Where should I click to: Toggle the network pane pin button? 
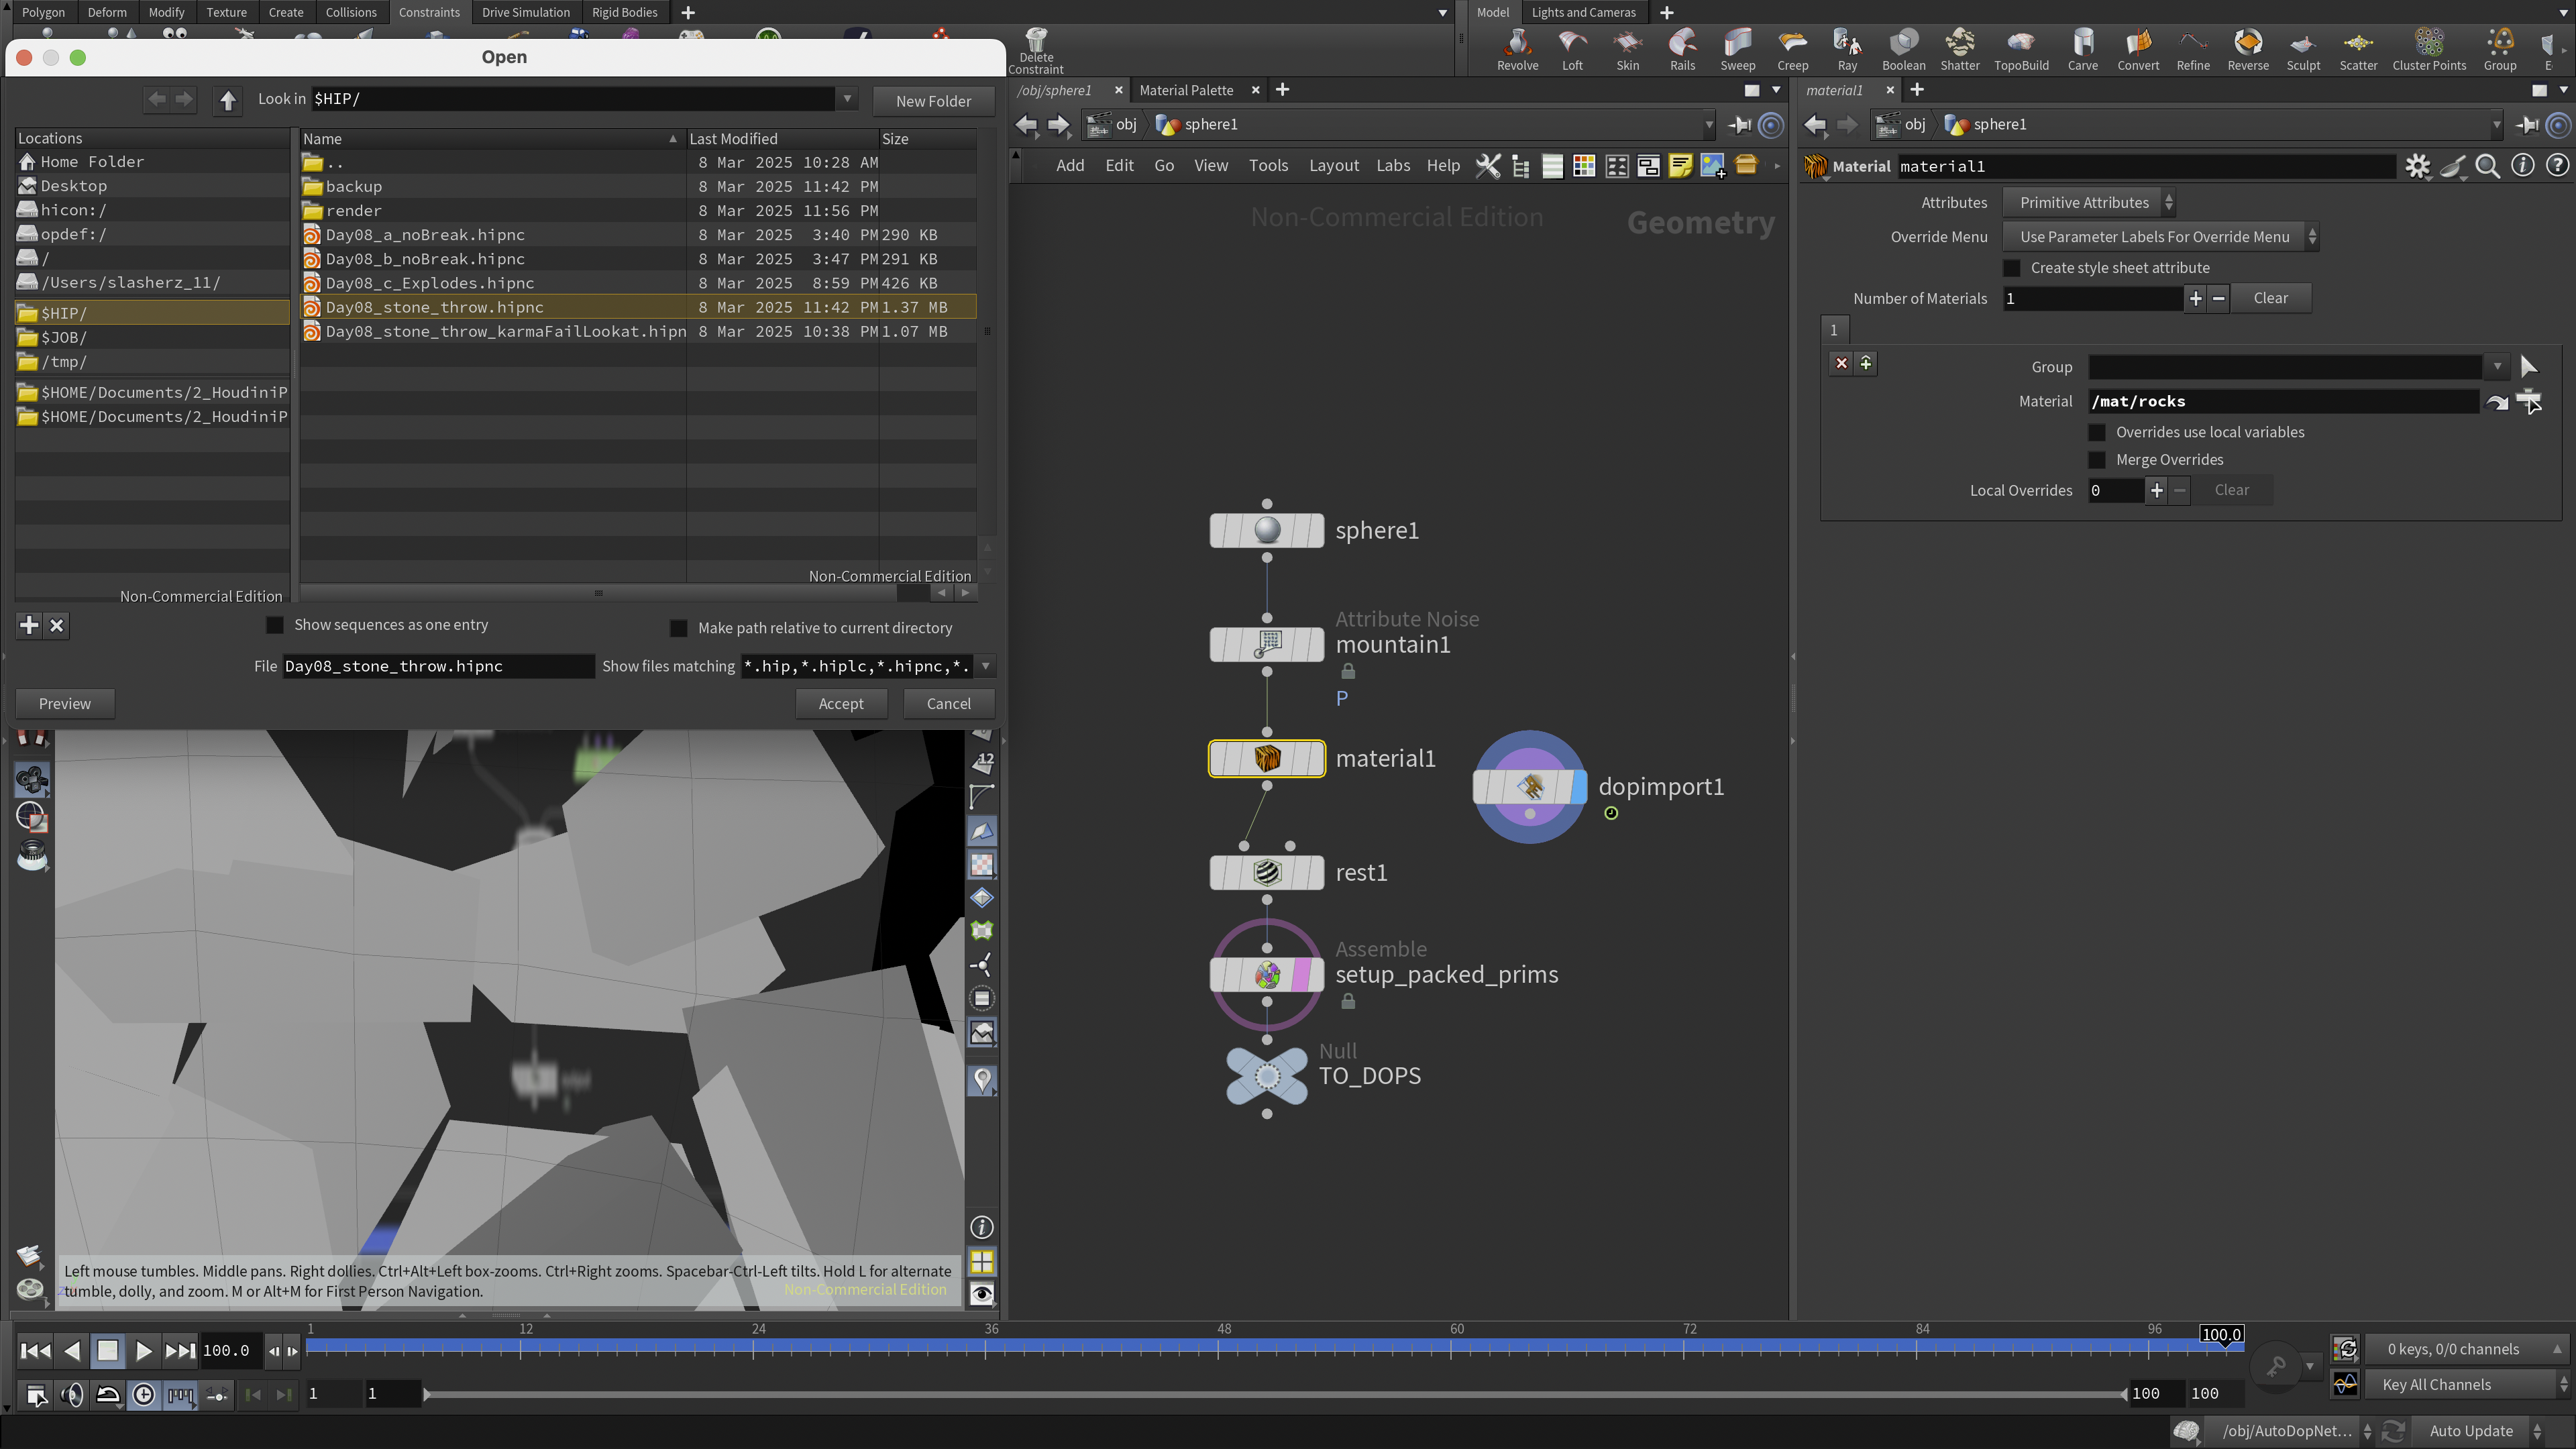(1740, 125)
